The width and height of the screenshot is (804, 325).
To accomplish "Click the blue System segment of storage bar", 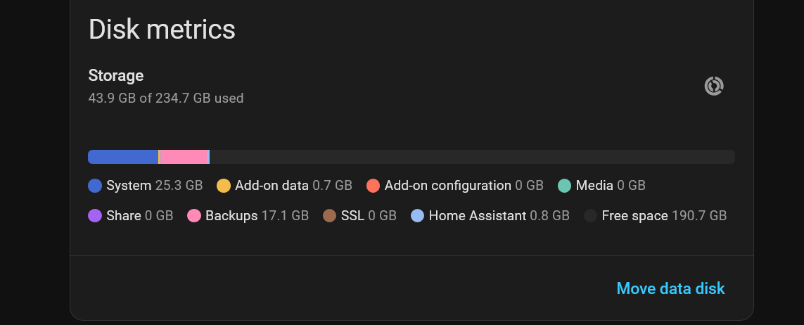I will 122,157.
